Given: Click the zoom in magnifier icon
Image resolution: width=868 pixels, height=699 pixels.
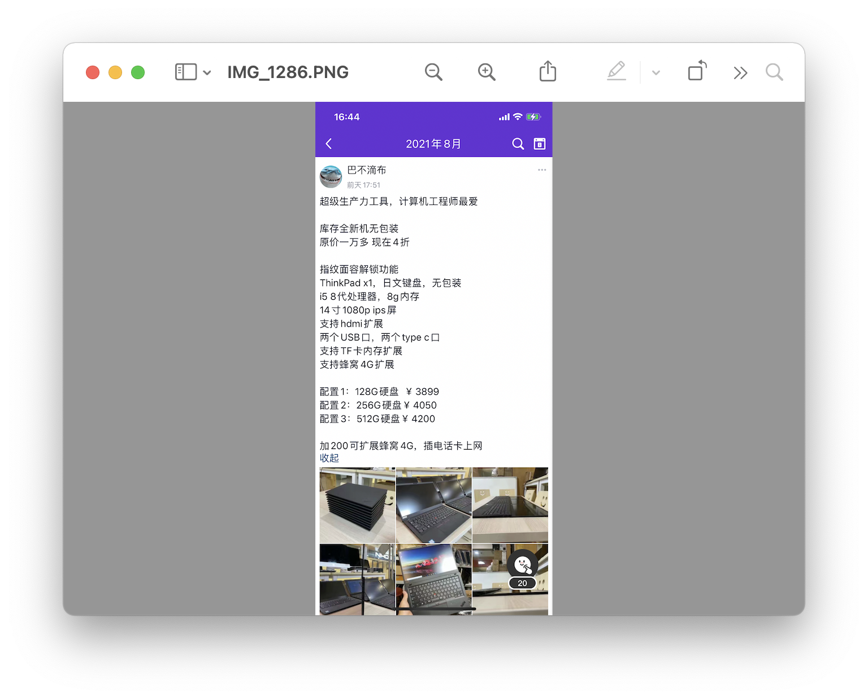Looking at the screenshot, I should 487,72.
